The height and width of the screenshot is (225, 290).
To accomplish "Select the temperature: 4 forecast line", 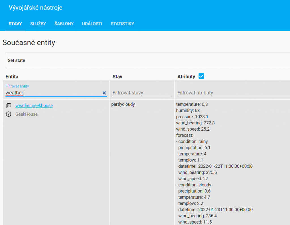I will click(x=192, y=154).
